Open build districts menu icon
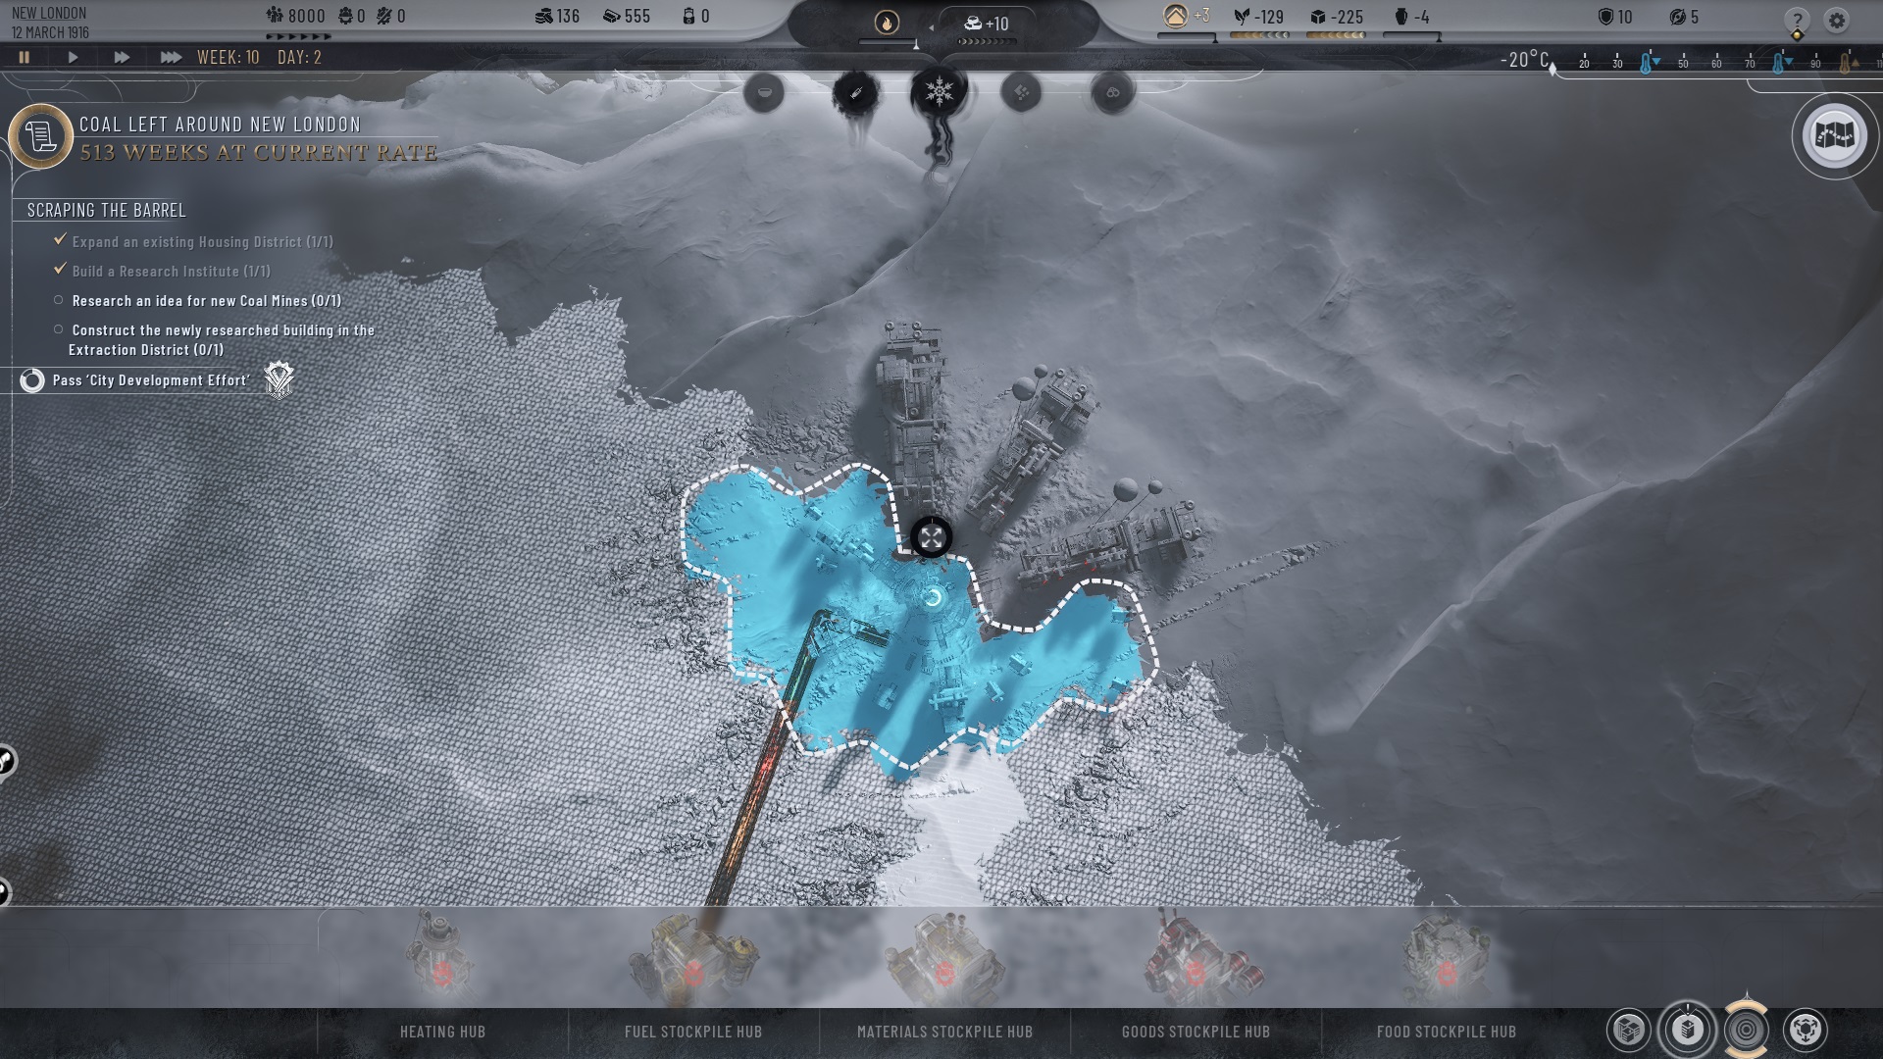Screen dimensions: 1883x1059 (x=1628, y=1030)
